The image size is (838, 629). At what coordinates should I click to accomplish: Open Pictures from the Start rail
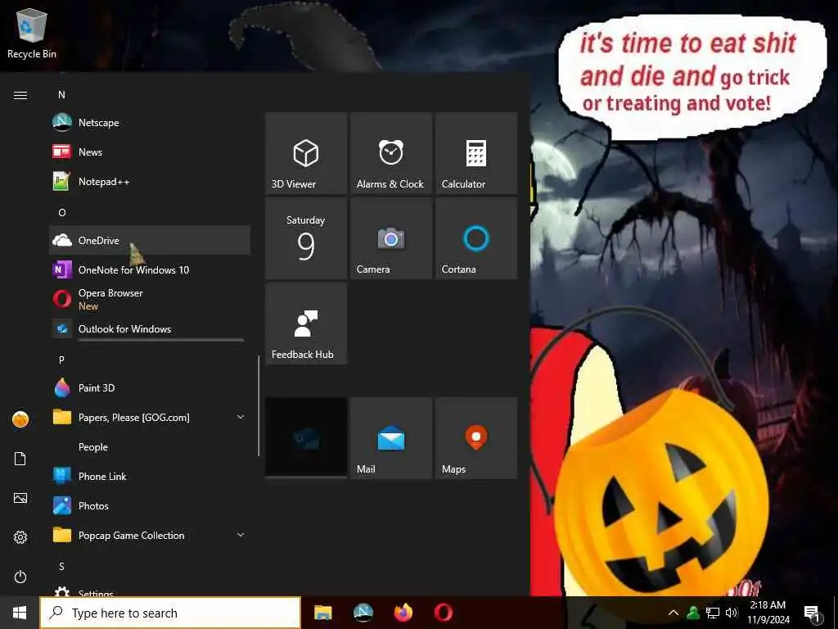(x=20, y=498)
